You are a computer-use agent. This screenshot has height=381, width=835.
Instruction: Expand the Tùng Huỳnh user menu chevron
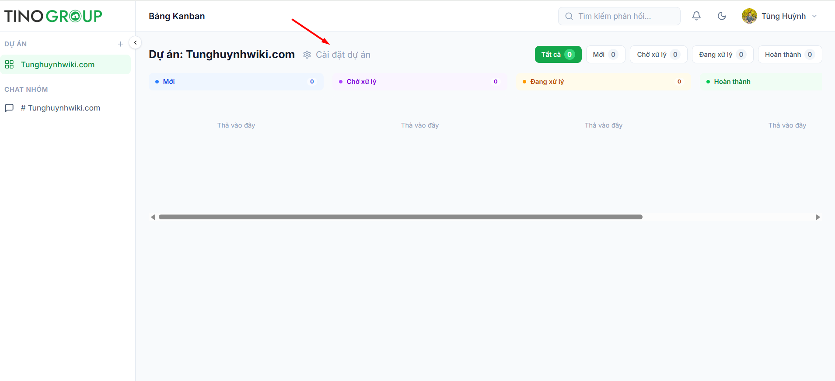(814, 16)
